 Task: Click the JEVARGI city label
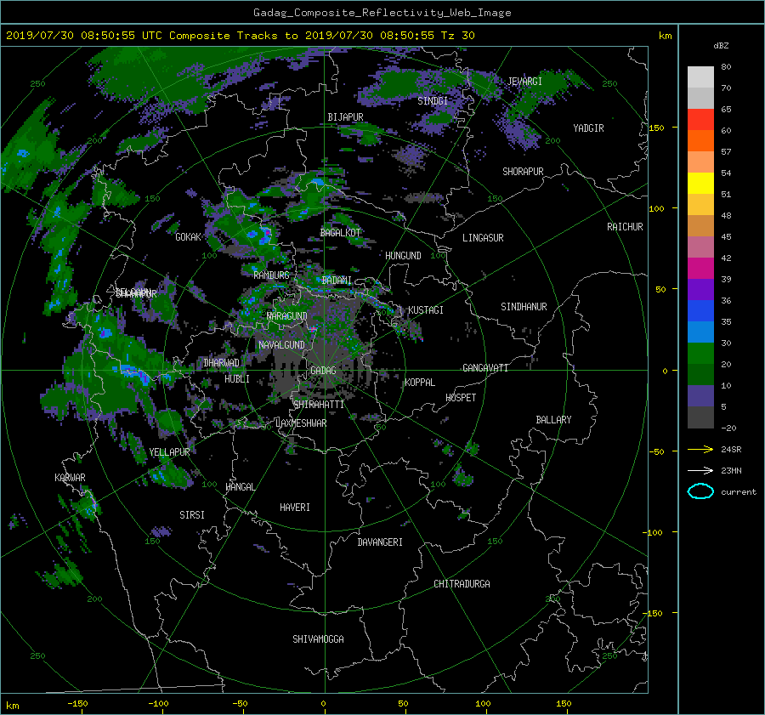click(524, 82)
